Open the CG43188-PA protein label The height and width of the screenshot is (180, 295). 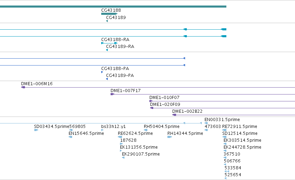pos(115,69)
